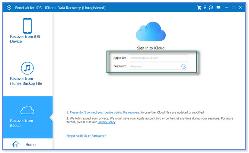The image size is (249, 153).
Task: Go to Home label
Action: tap(31, 144)
